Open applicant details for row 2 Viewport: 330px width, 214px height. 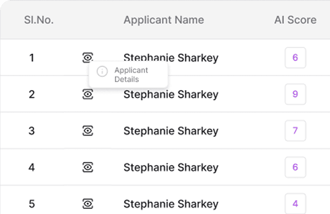[x=87, y=94]
